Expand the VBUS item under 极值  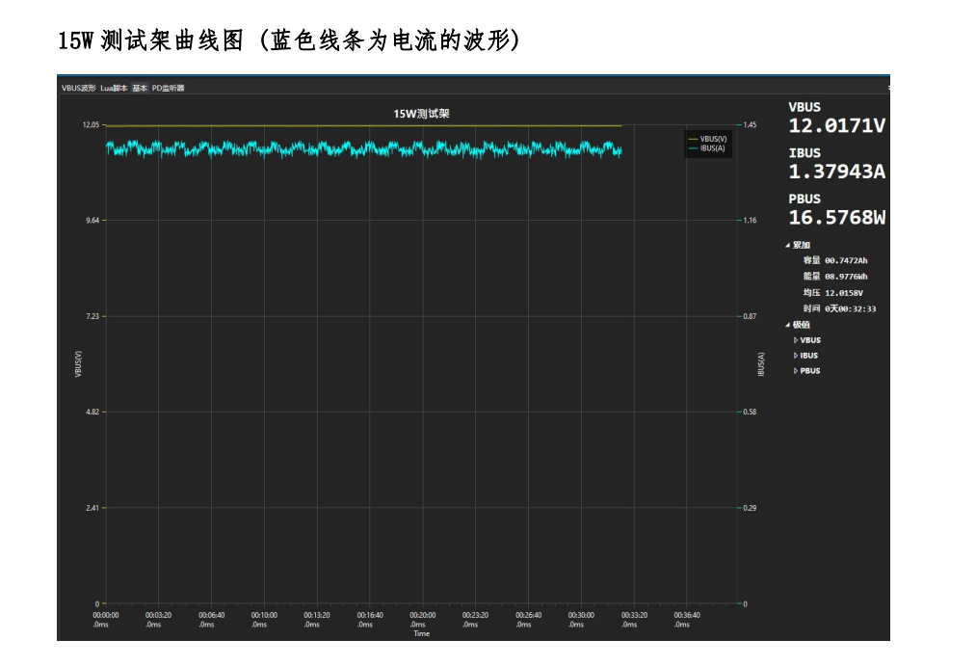(x=796, y=340)
